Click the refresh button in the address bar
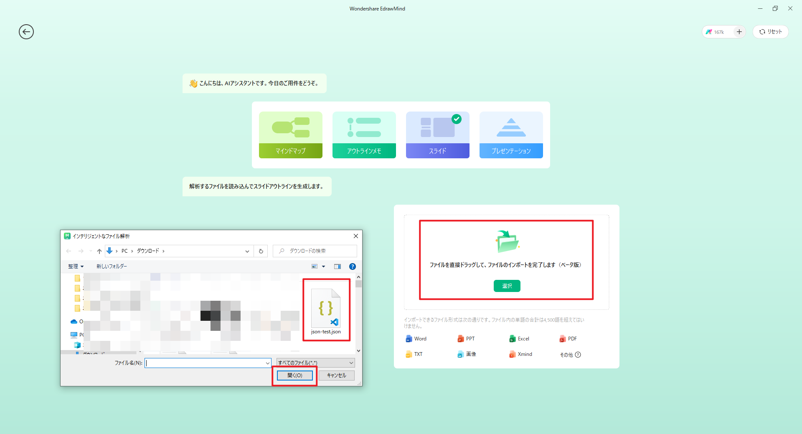This screenshot has height=434, width=802. coord(261,251)
